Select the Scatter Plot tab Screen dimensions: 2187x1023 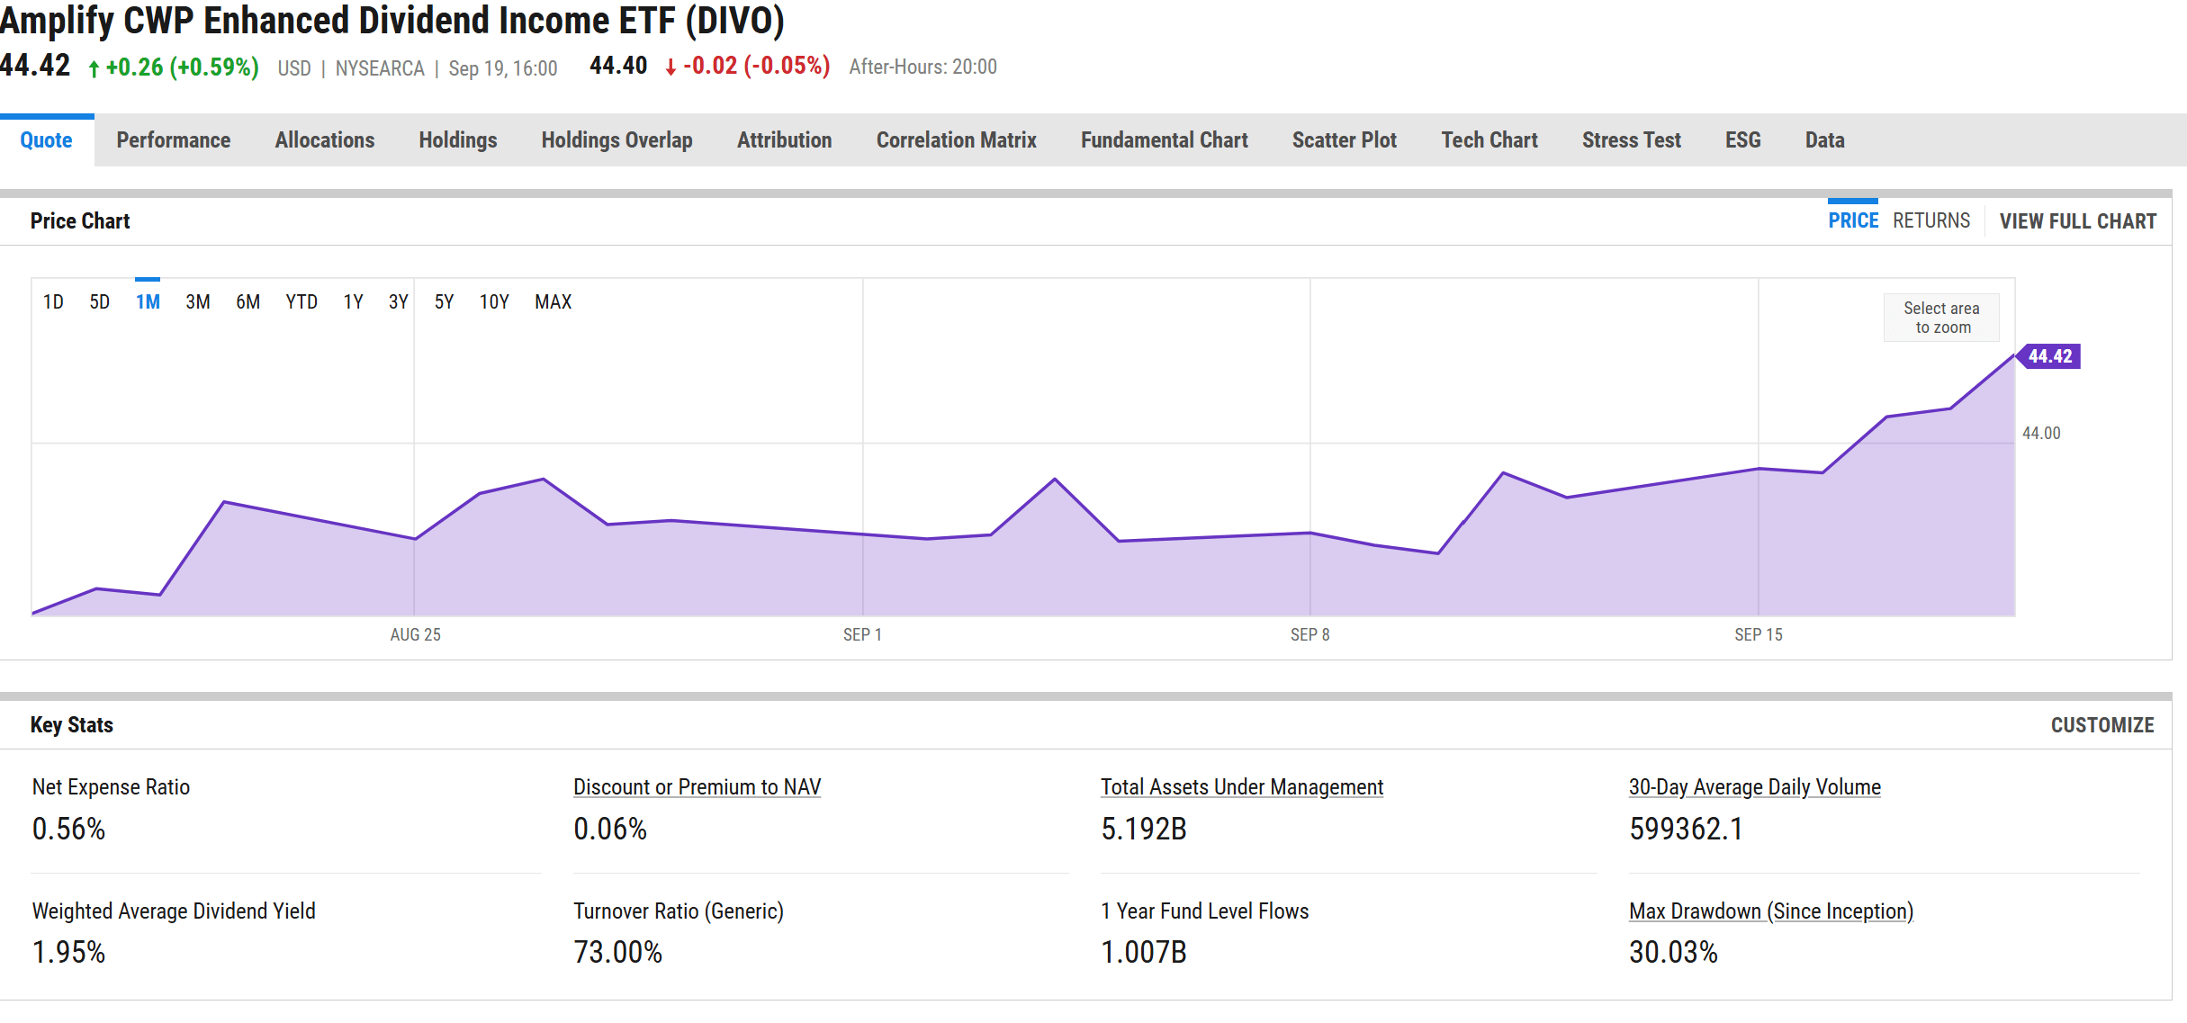tap(1344, 140)
